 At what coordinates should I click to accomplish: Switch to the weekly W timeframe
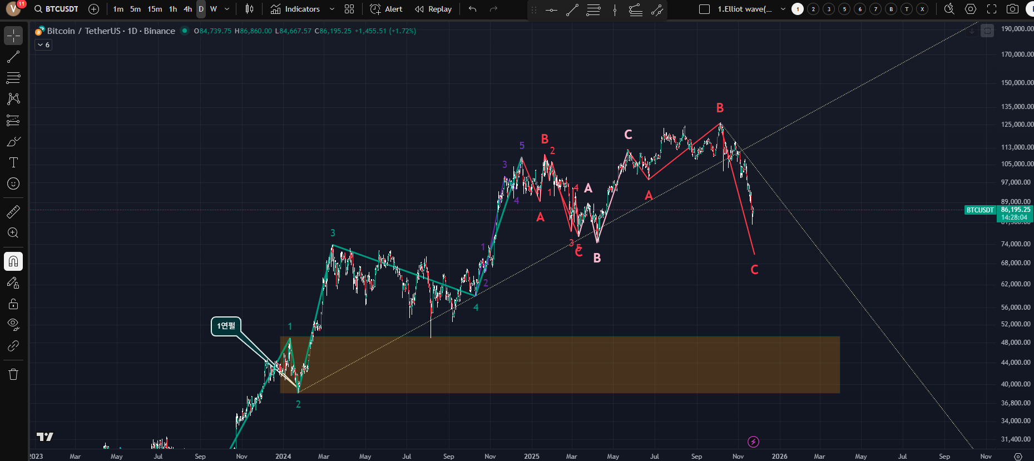(x=214, y=9)
